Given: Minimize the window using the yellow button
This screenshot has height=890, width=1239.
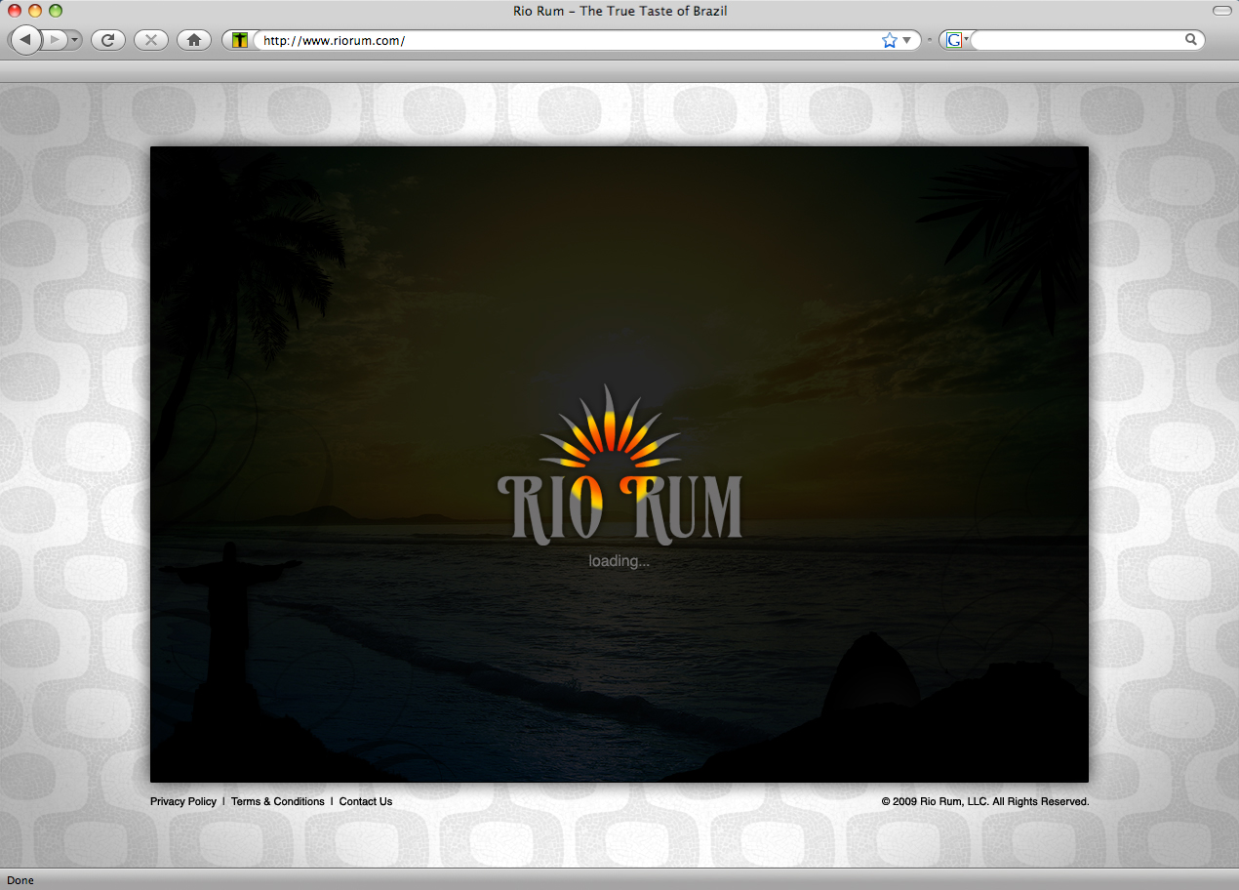Looking at the screenshot, I should point(35,11).
